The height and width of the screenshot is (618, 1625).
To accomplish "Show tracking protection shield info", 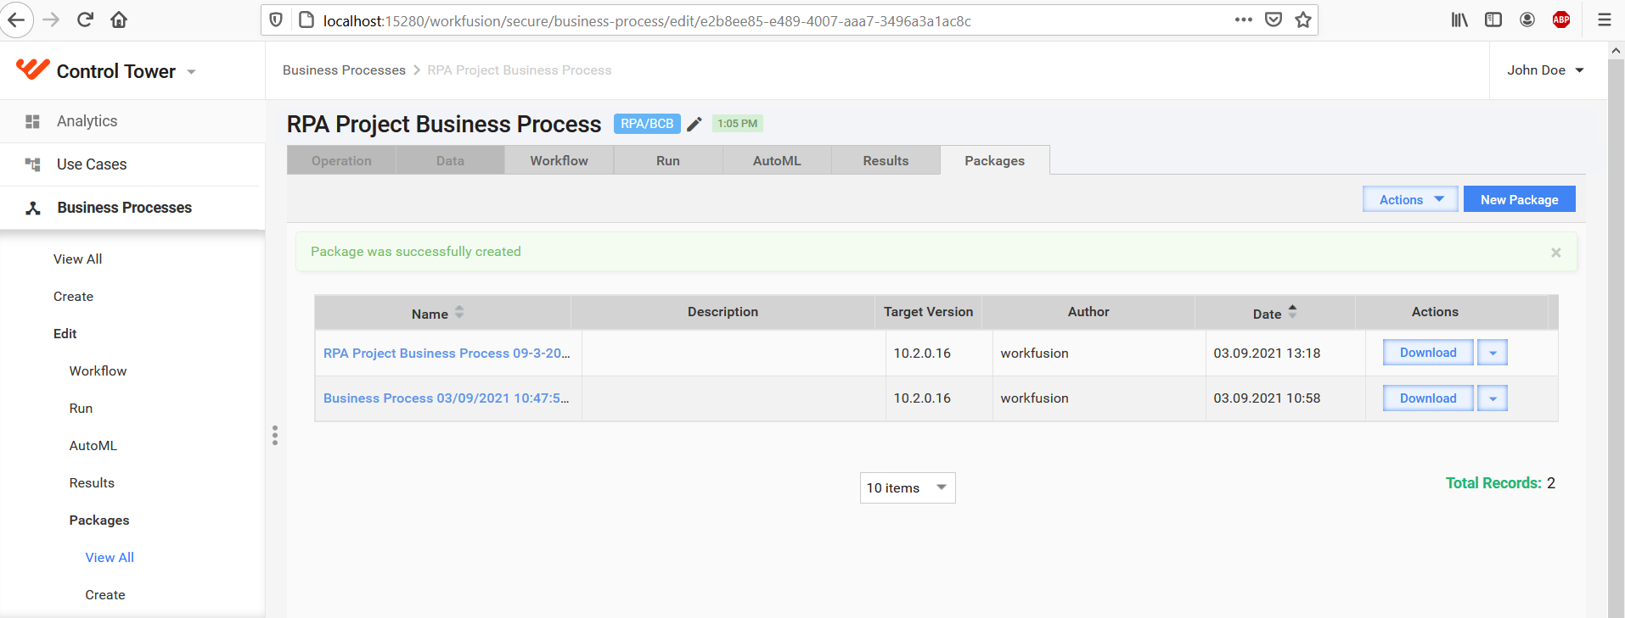I will 276,20.
